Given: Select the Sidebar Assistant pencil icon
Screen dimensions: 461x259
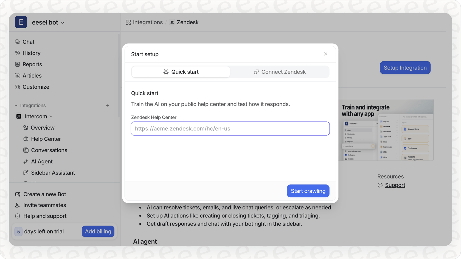Looking at the screenshot, I should 26,173.
